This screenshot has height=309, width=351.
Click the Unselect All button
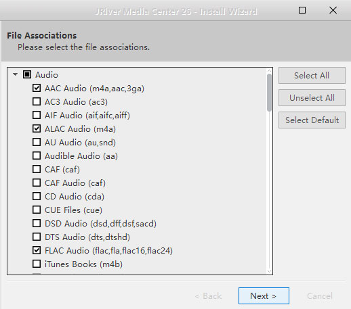tap(312, 98)
